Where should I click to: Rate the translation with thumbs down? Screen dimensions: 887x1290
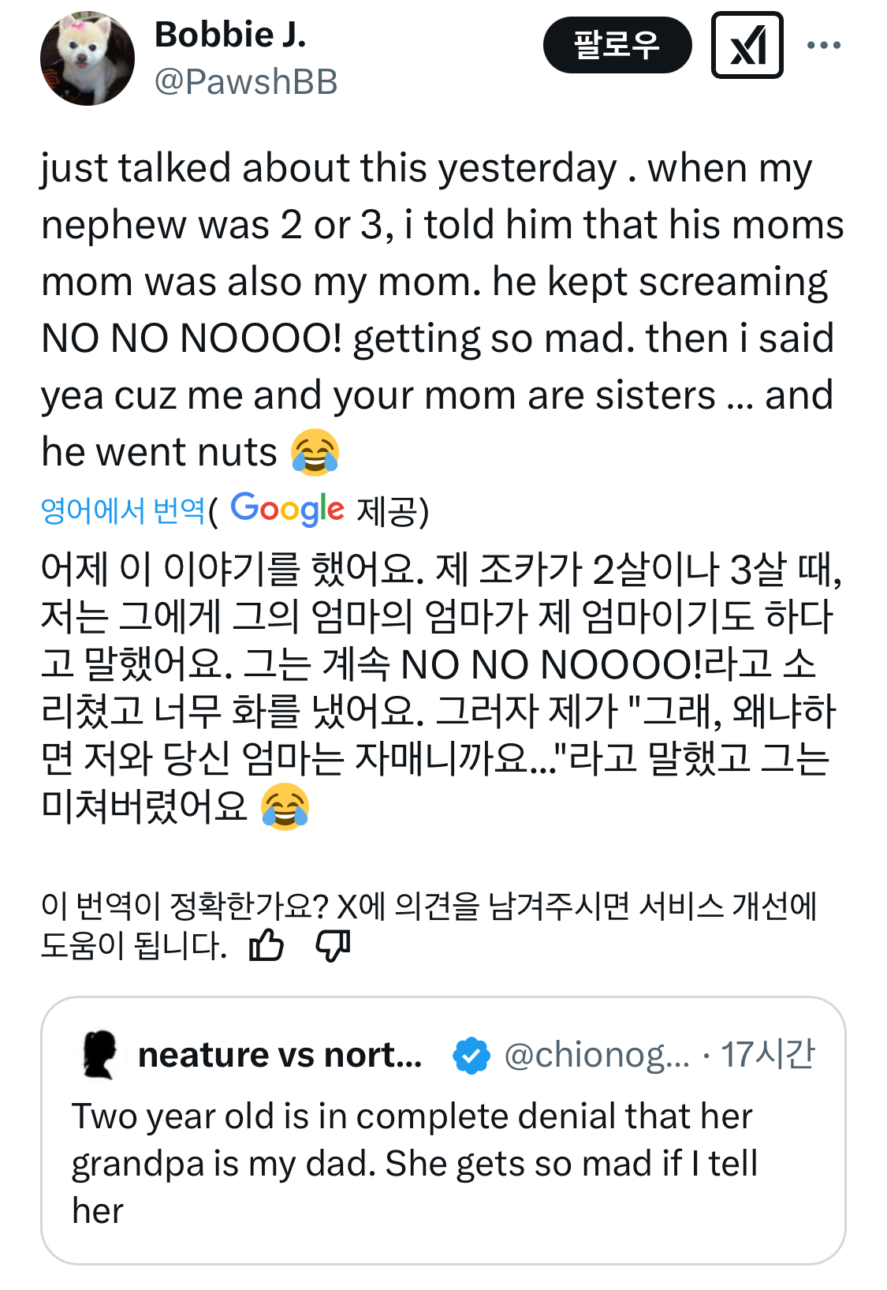pos(333,944)
